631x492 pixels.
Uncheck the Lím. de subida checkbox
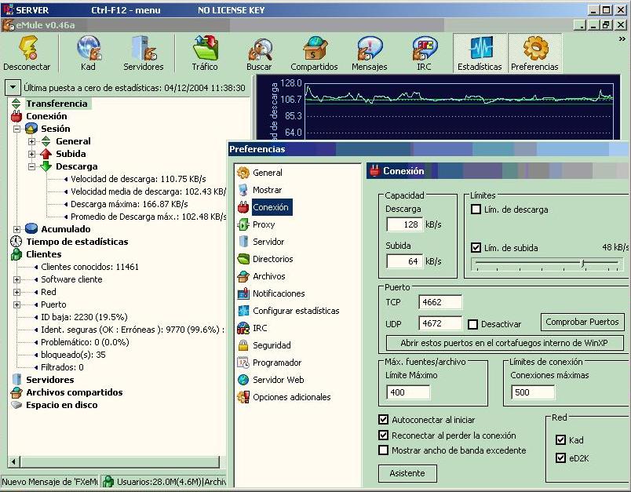pyautogui.click(x=476, y=247)
